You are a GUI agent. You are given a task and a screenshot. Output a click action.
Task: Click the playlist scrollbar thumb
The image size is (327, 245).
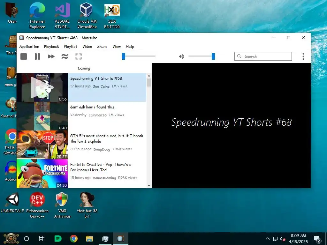click(149, 83)
